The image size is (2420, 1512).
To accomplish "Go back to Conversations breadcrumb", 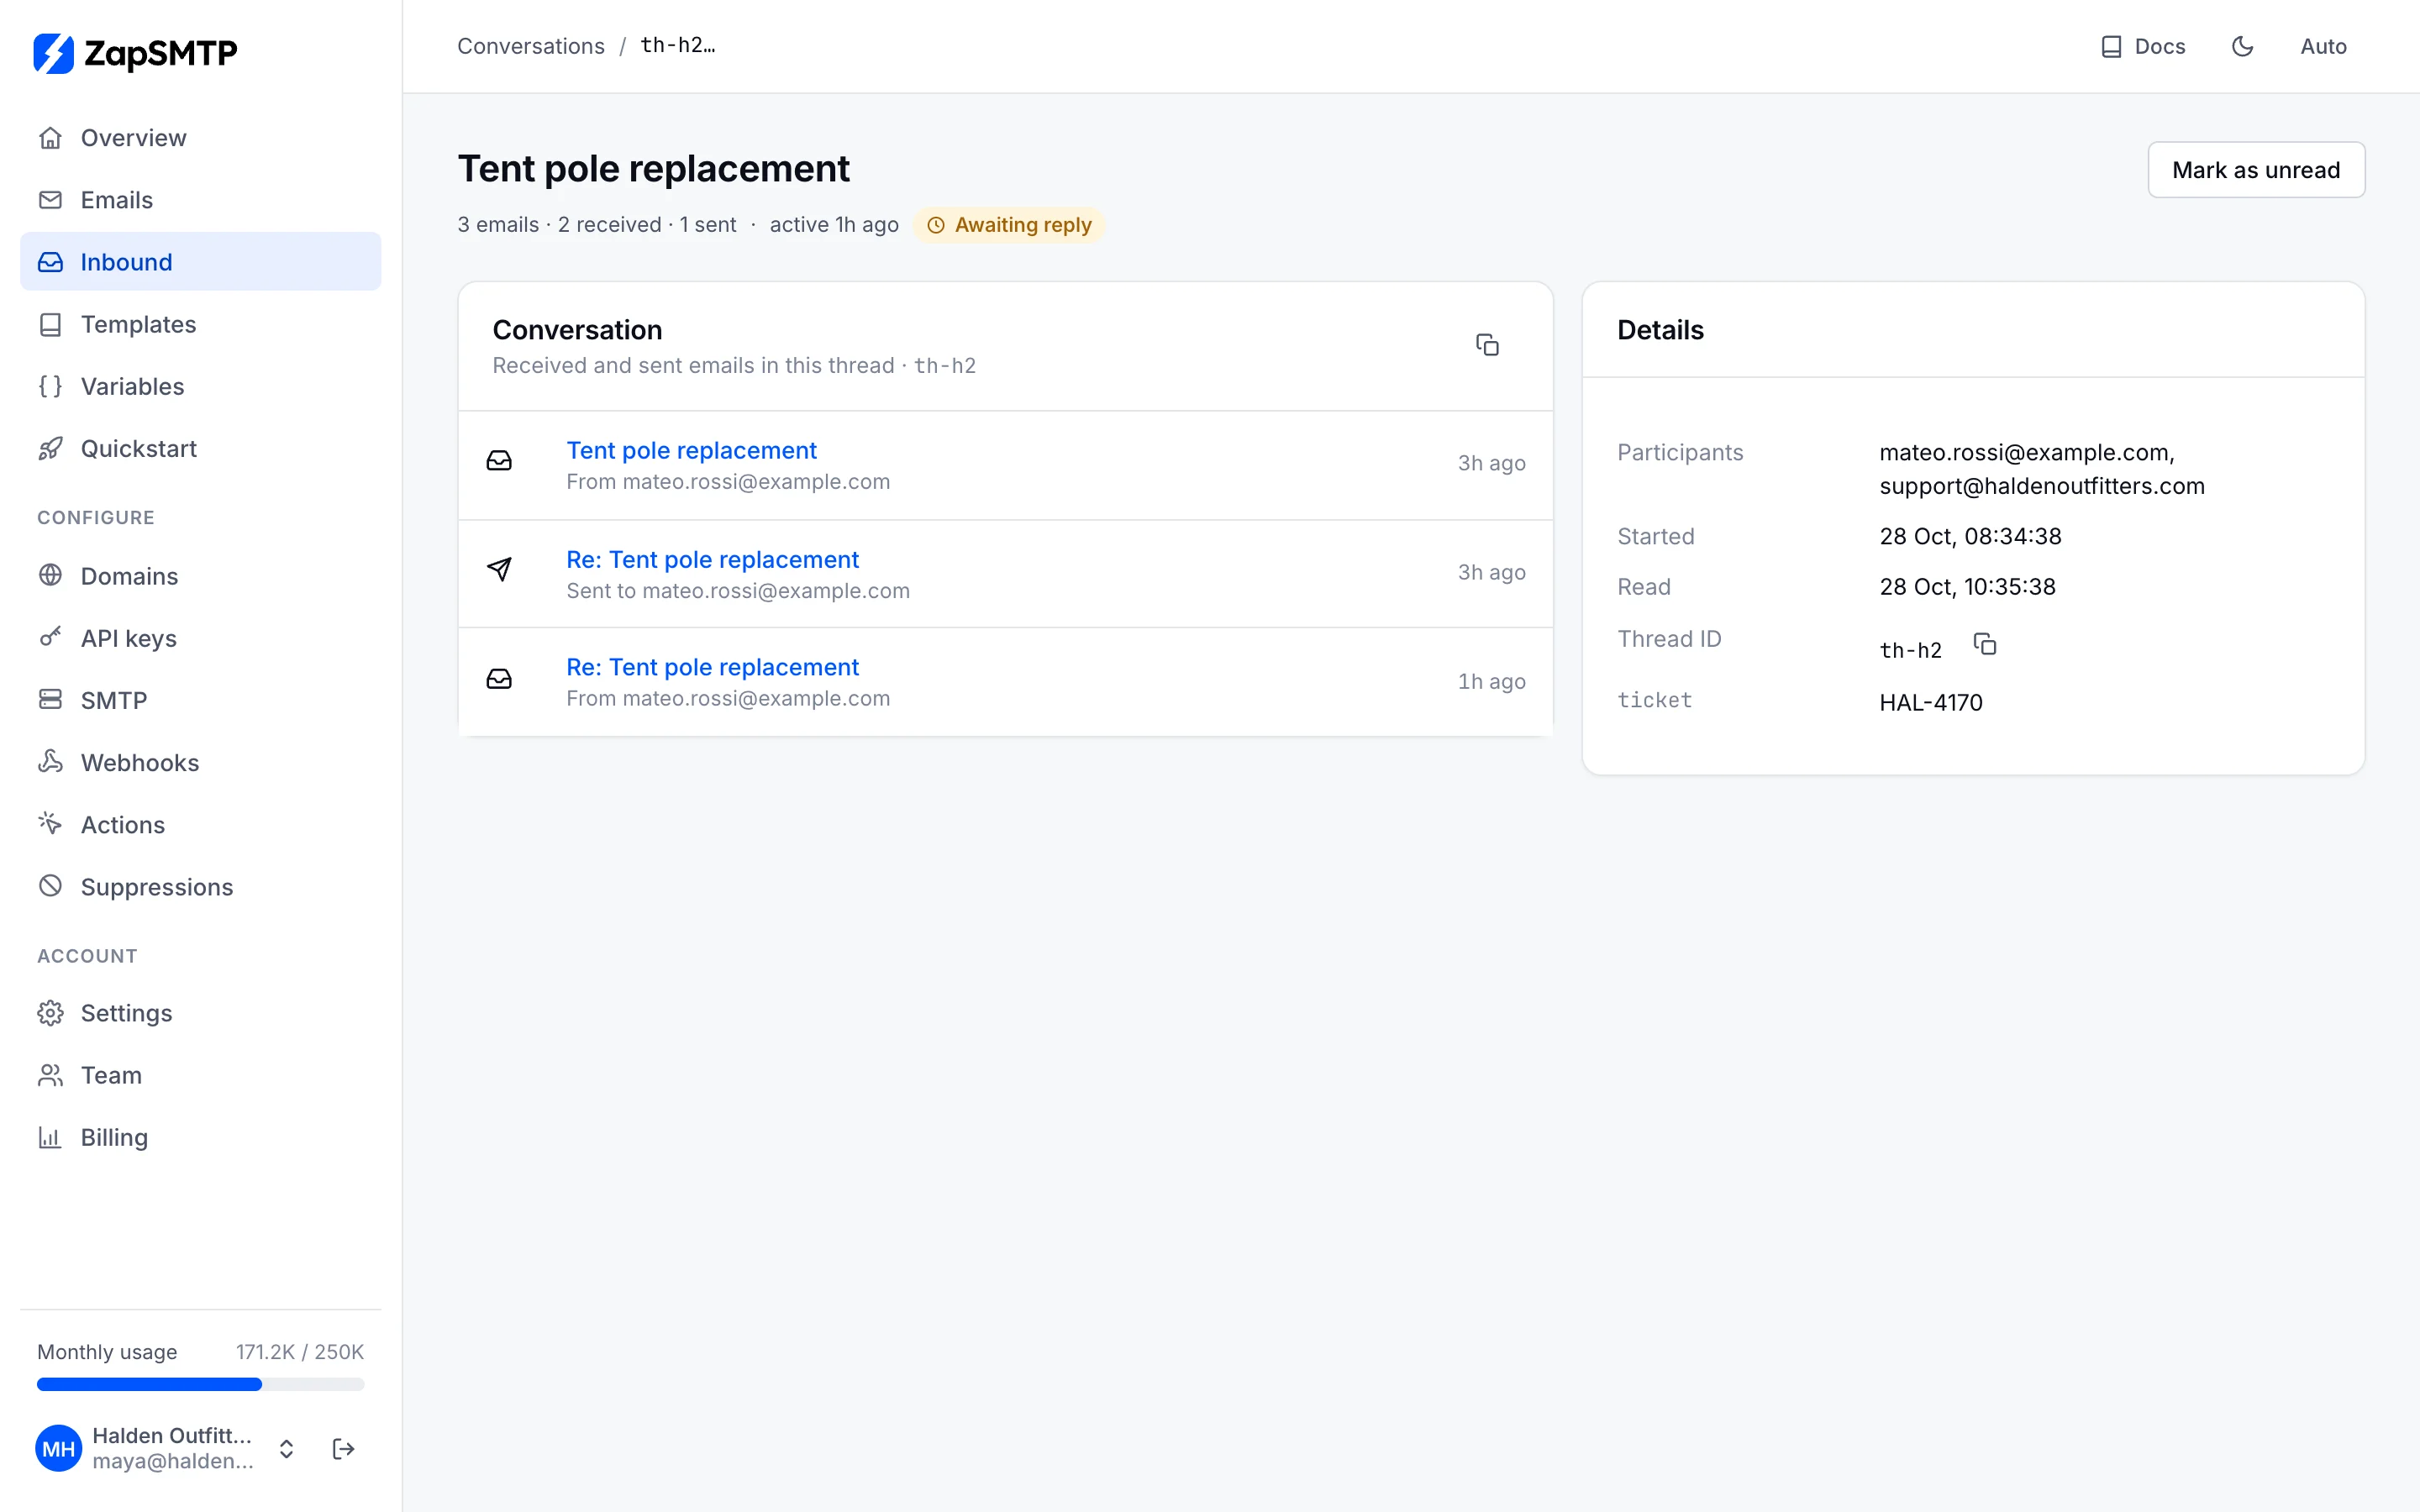I will coord(530,46).
